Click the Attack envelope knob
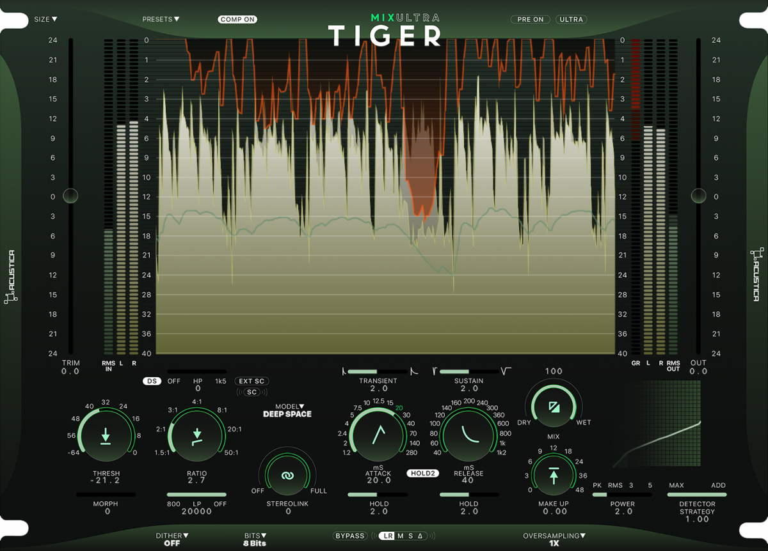Viewport: 768px width, 551px height. tap(378, 435)
